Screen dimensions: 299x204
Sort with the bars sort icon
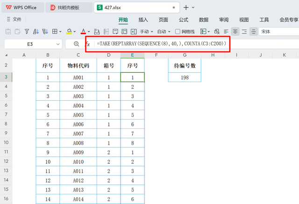pyautogui.click(x=45, y=31)
